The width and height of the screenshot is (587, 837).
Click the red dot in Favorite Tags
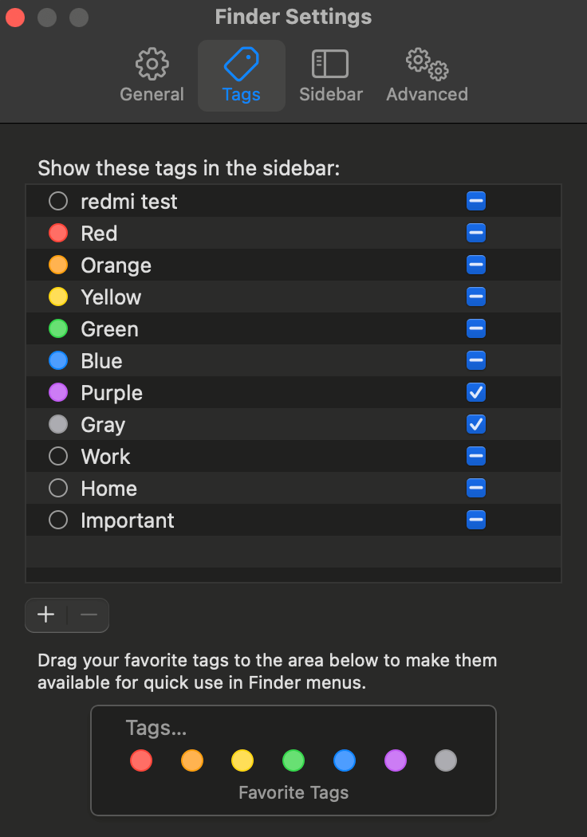(141, 760)
